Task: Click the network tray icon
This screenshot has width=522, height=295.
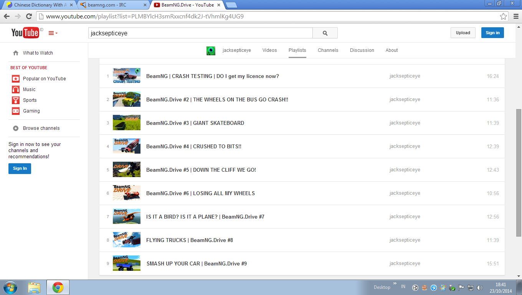Action: point(471,287)
